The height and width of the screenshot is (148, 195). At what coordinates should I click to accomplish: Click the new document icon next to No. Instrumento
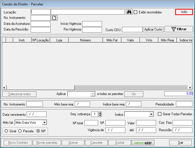point(54,18)
